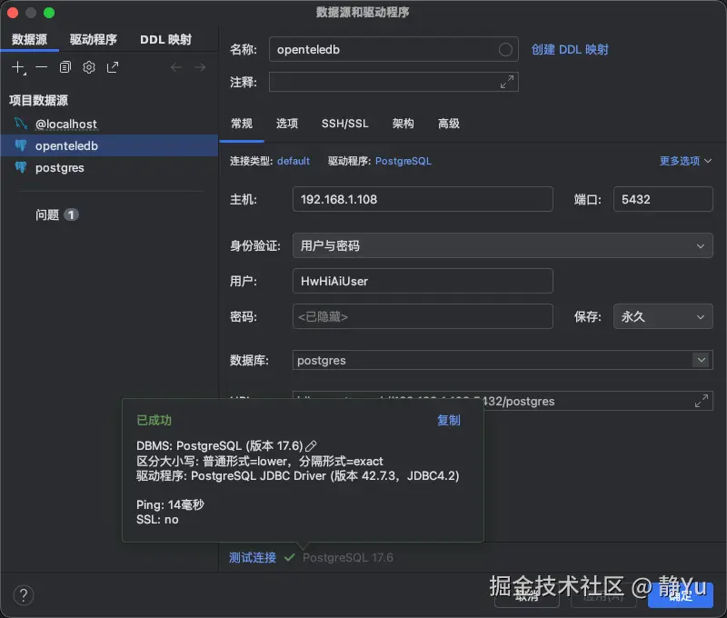Click PostgreSQL driver link
The width and height of the screenshot is (727, 618).
[x=403, y=162]
